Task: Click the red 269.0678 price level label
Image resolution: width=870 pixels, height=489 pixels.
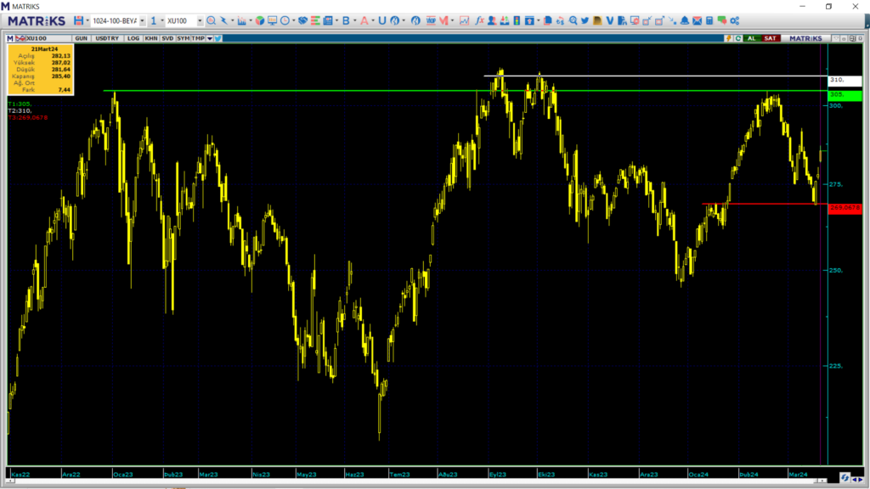Action: click(x=845, y=207)
